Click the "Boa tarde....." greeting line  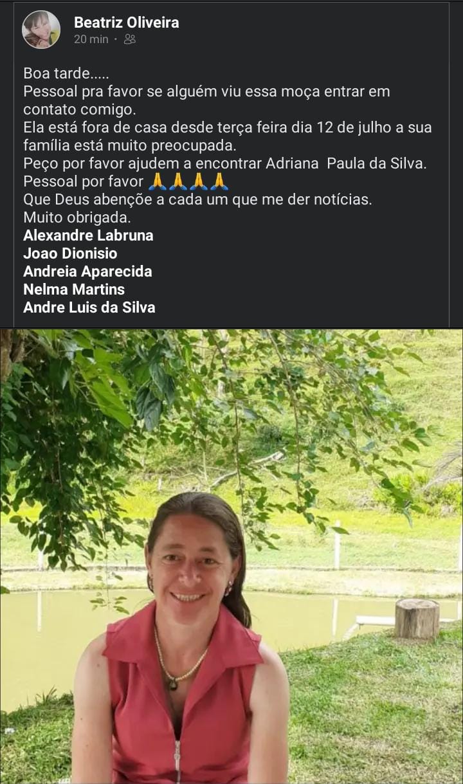(66, 73)
